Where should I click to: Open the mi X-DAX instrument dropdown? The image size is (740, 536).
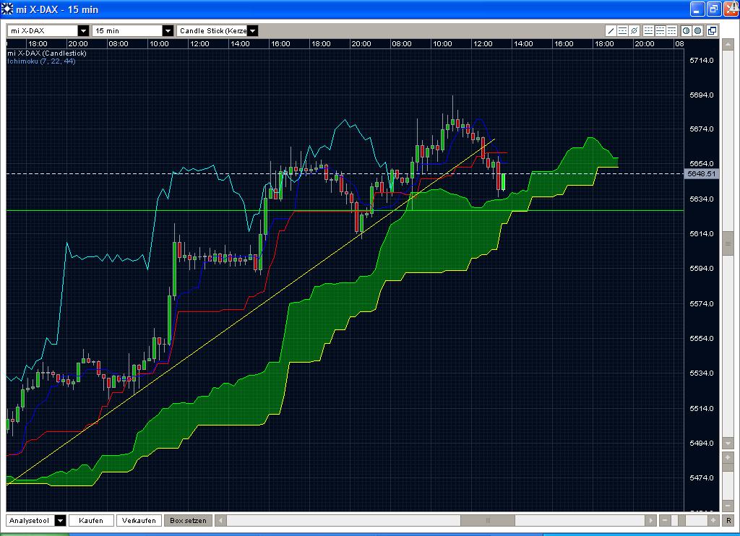coord(83,30)
